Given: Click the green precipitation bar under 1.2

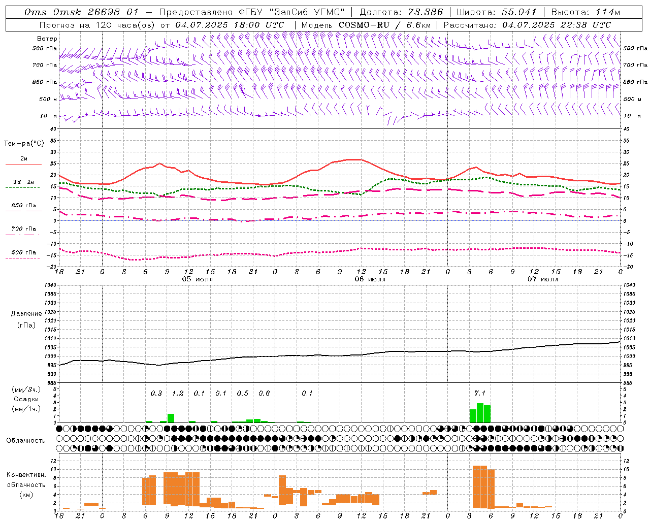Looking at the screenshot, I should [171, 418].
